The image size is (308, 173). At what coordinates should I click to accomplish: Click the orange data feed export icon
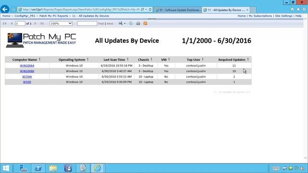coord(145,24)
